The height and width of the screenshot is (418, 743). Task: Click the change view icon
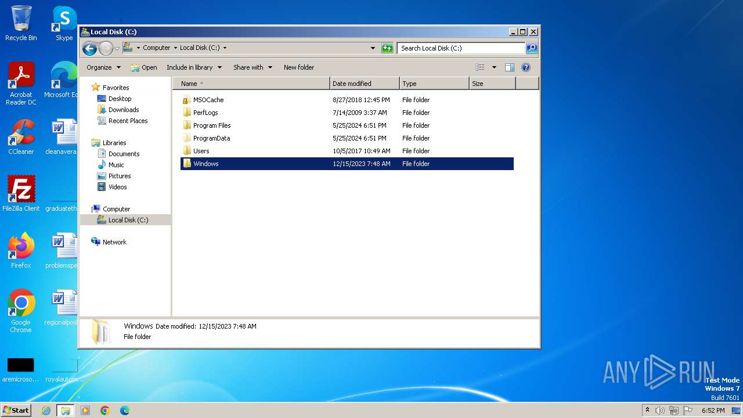[x=479, y=67]
